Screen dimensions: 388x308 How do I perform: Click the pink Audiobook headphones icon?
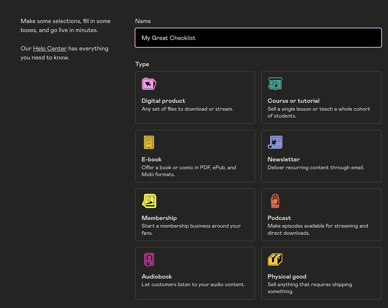point(149,259)
